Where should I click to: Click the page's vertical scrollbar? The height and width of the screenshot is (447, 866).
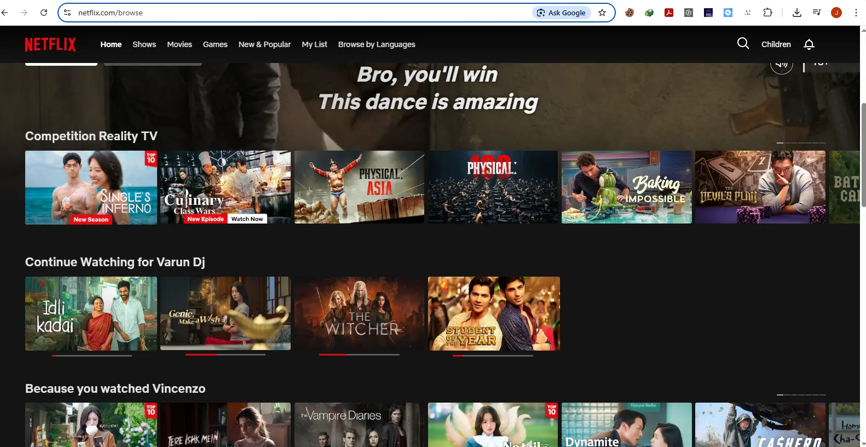click(x=863, y=155)
